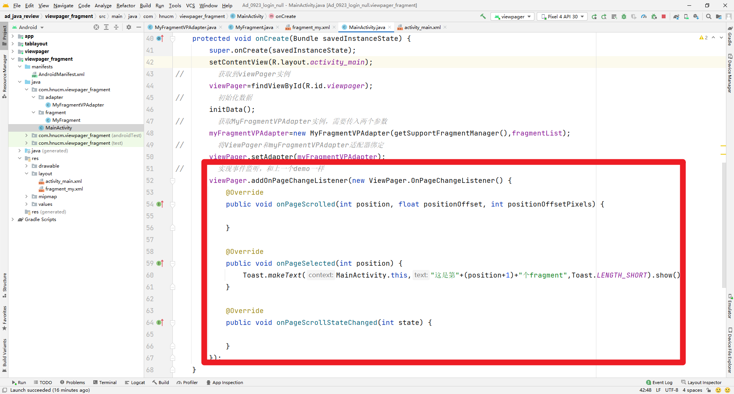Hide the Project panel with minus icon
734x394 pixels.
pos(139,27)
